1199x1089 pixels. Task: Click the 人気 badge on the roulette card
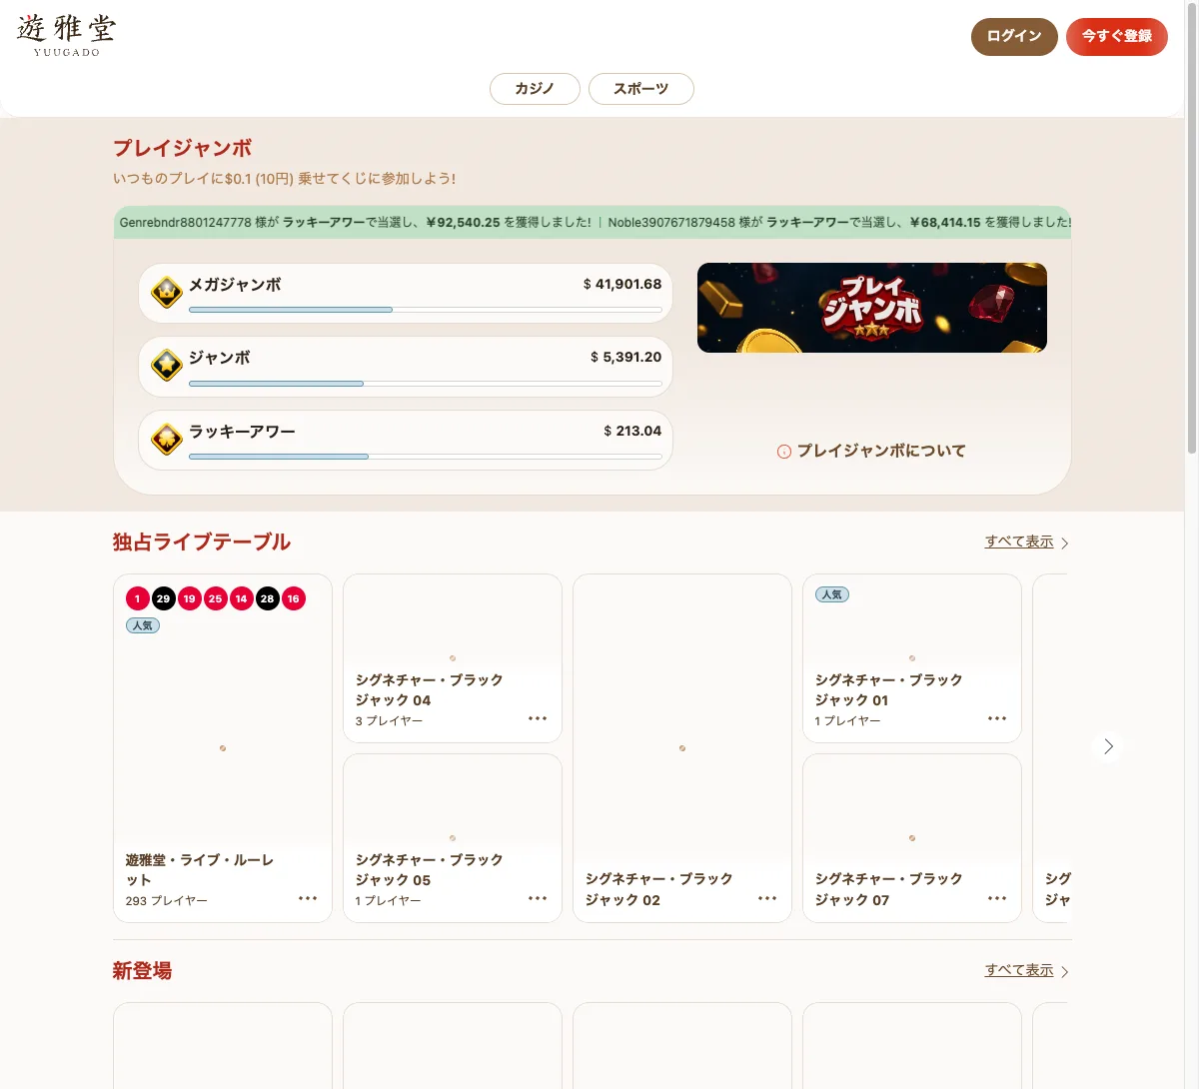tap(143, 625)
